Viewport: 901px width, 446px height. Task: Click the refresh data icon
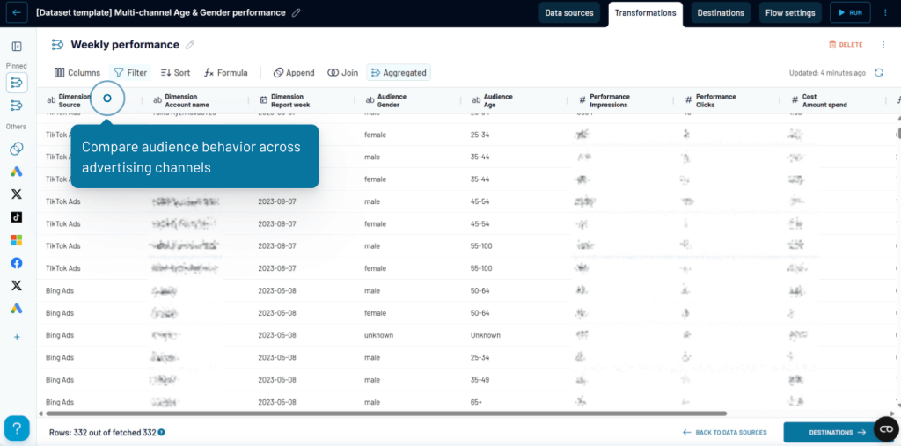coord(878,73)
